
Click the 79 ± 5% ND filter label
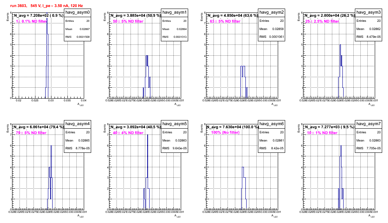pos(31,133)
